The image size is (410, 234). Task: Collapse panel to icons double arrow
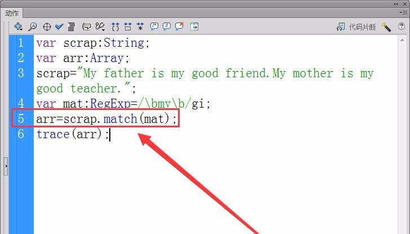396,4
